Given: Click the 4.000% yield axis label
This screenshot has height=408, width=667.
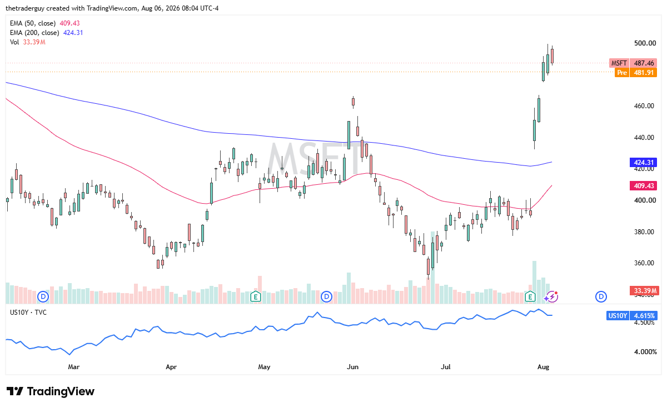Looking at the screenshot, I should (x=645, y=352).
